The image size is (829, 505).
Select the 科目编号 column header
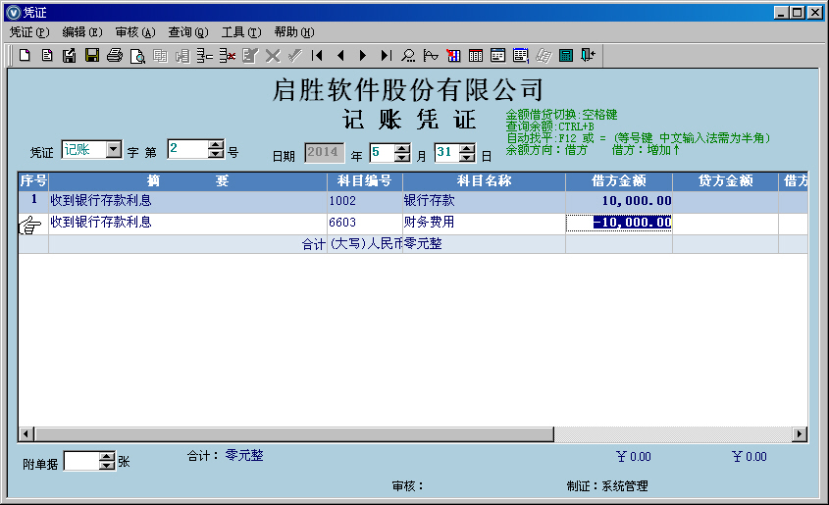click(x=365, y=181)
